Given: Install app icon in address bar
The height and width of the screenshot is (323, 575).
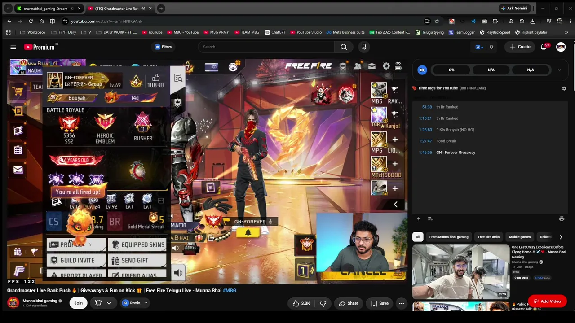Looking at the screenshot, I should tap(427, 21).
